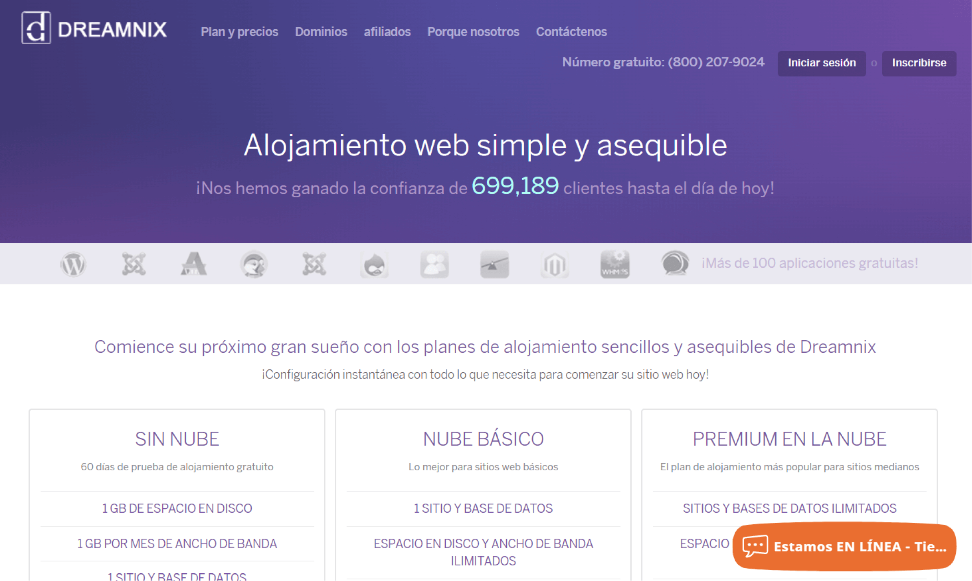The height and width of the screenshot is (581, 972).
Task: Click the Joomla icon beside the Drupal icon
Action: (314, 264)
